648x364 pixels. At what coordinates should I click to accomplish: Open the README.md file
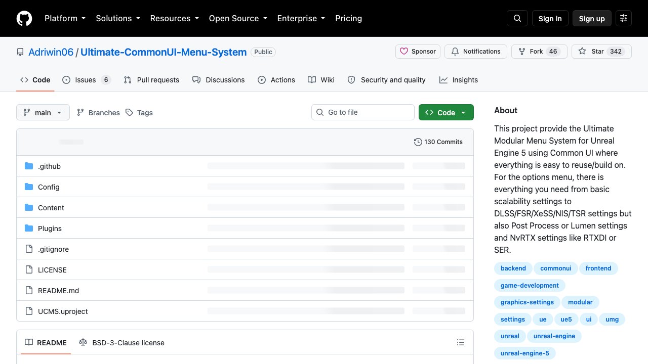[58, 291]
